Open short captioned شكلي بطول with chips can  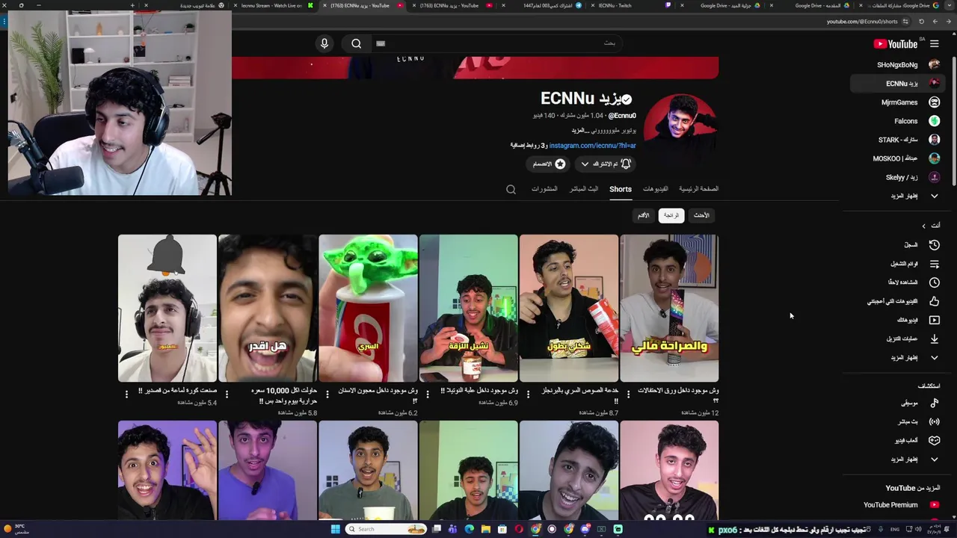(569, 308)
